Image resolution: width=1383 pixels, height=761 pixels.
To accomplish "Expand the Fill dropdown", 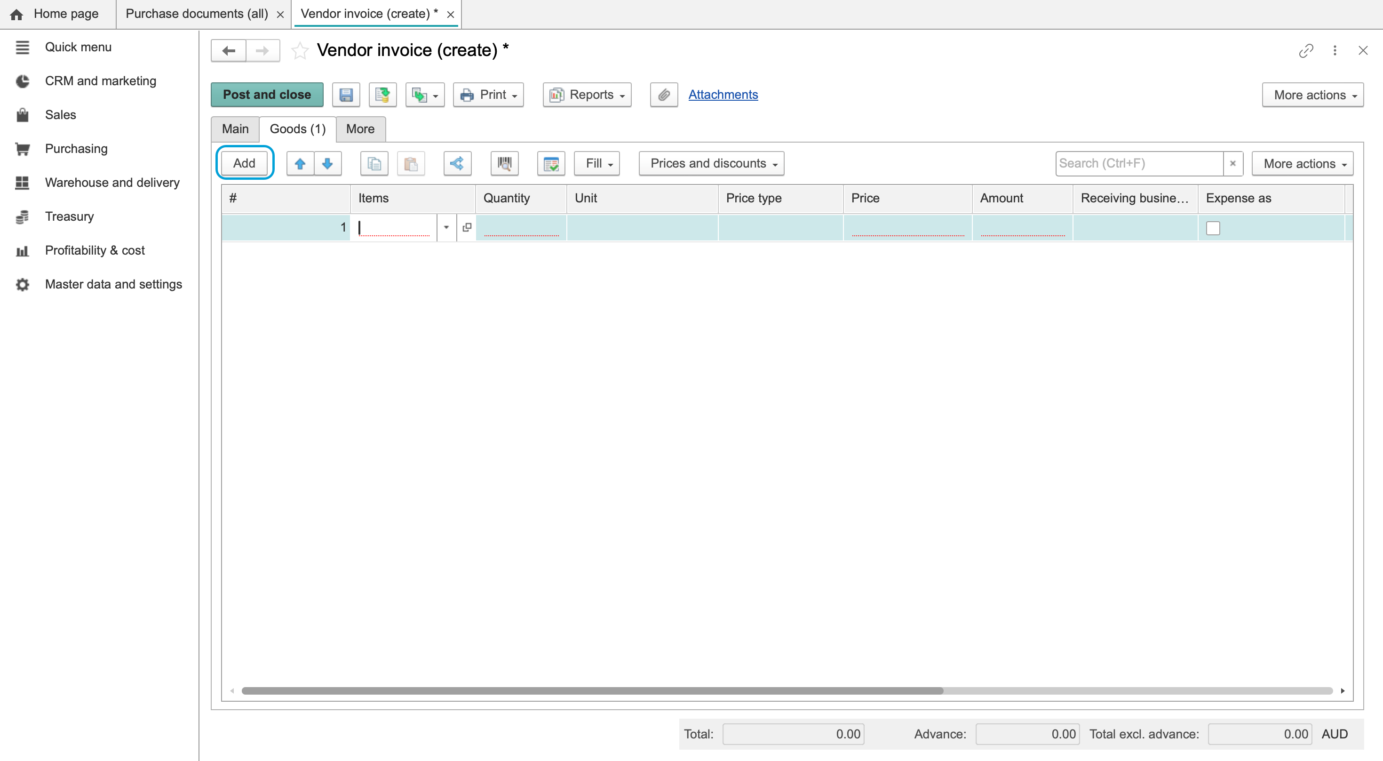I will coord(597,163).
